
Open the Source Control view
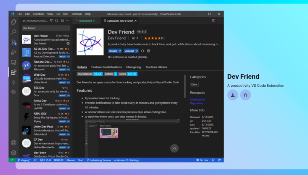[x=13, y=42]
